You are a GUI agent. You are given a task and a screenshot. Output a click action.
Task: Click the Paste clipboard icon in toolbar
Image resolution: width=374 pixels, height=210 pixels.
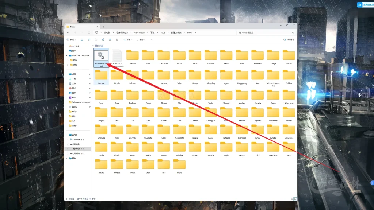[x=96, y=40]
